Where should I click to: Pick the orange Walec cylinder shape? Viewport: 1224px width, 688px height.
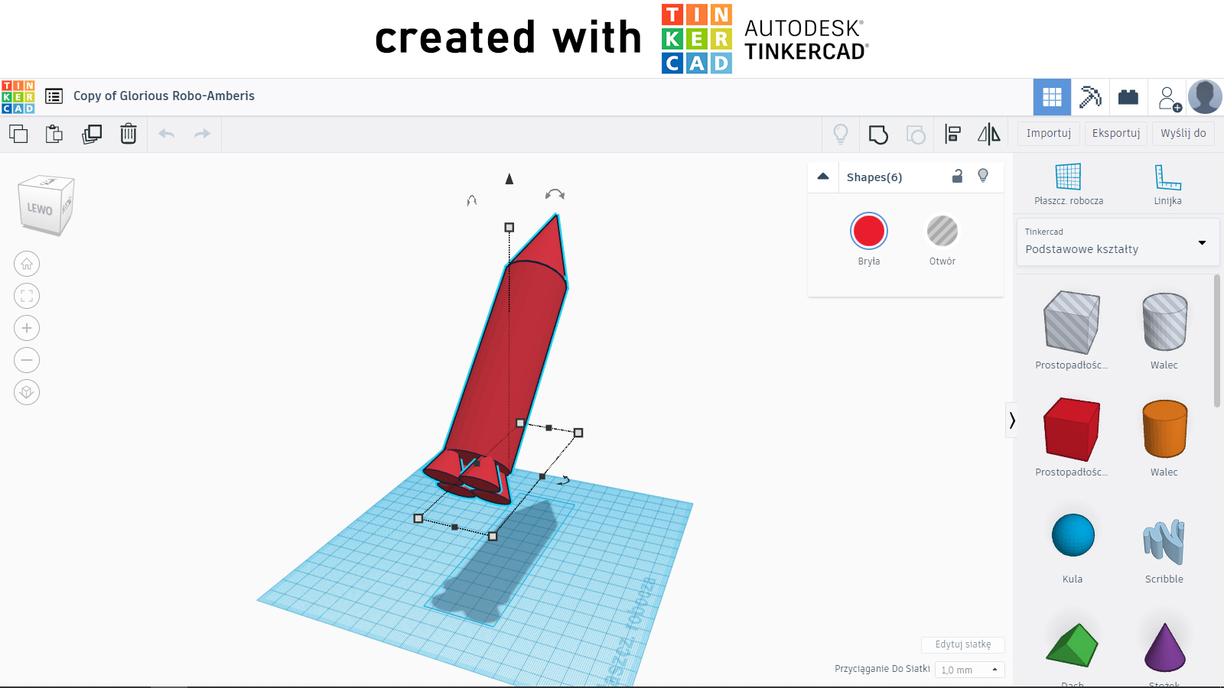pyautogui.click(x=1164, y=429)
